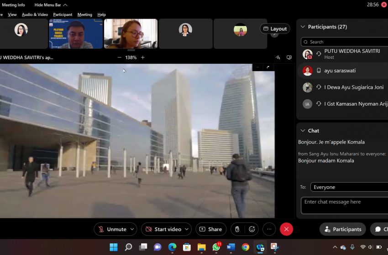Screen dimensions: 388x255
Task: Open WhatsApp from the Windows taskbar
Action: click(216, 247)
